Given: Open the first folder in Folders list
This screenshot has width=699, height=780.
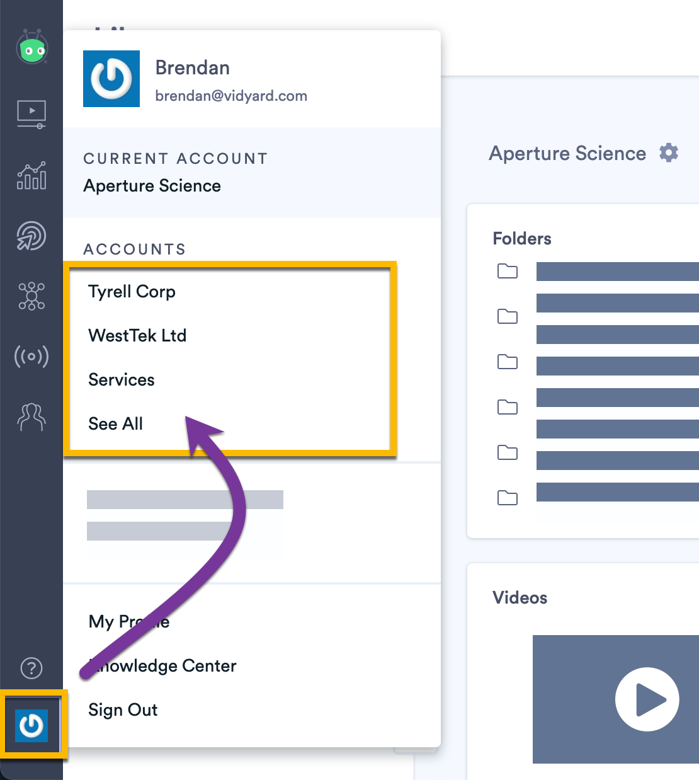Looking at the screenshot, I should tap(508, 272).
